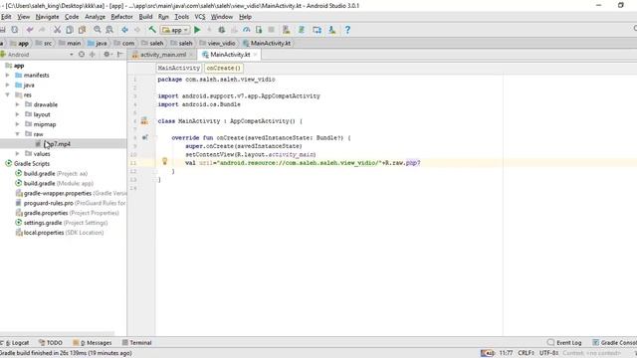
Task: Click scroll-from-source target icon in Project panel
Action: tap(82, 54)
